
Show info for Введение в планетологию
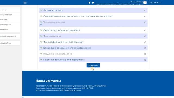point(145,54)
